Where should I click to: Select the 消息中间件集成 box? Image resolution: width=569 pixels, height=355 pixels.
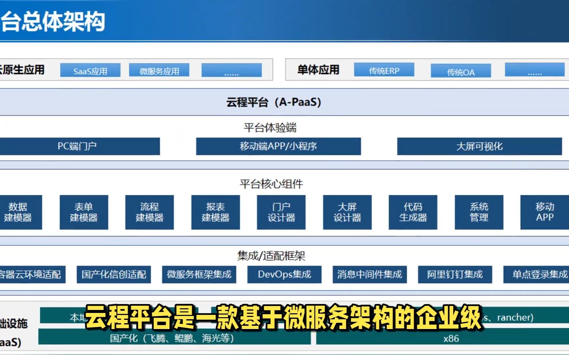[370, 274]
